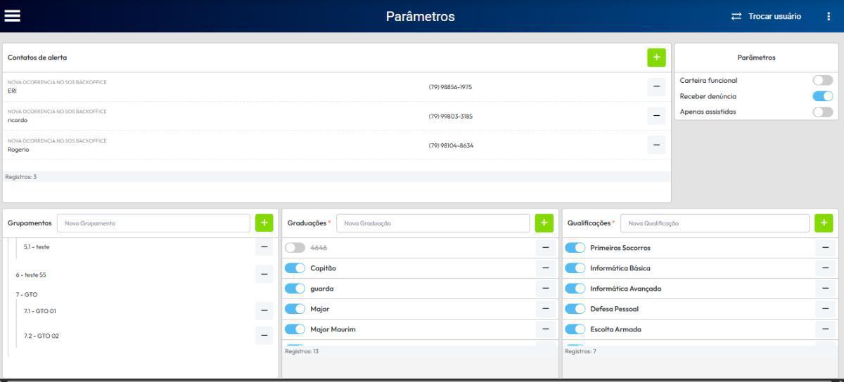Open the vertical three-dot options menu

coord(829,16)
